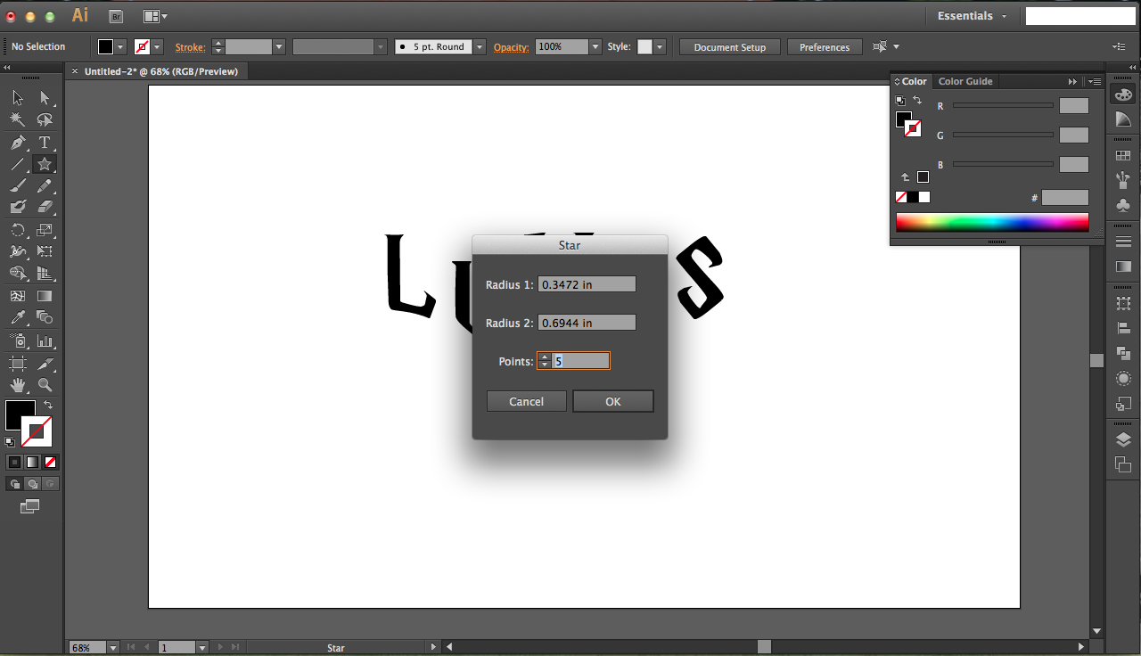Select the Perspective Grid tool
Viewport: 1141px width, 656px height.
coord(45,274)
